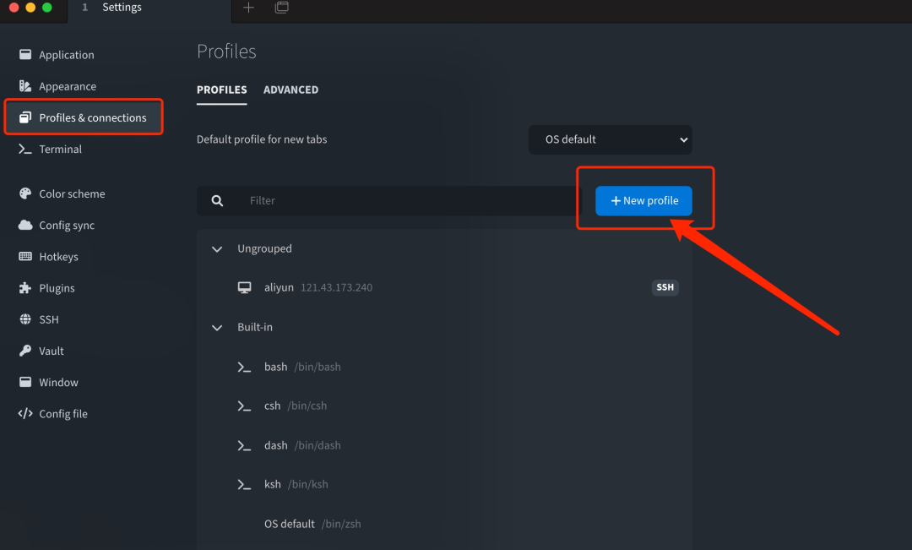912x550 pixels.
Task: Open Config sync cloud icon
Action: coord(25,225)
